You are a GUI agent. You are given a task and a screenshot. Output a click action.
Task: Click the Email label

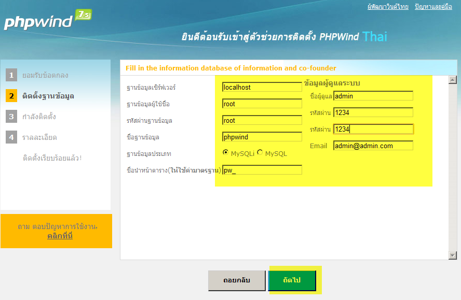pyautogui.click(x=318, y=146)
